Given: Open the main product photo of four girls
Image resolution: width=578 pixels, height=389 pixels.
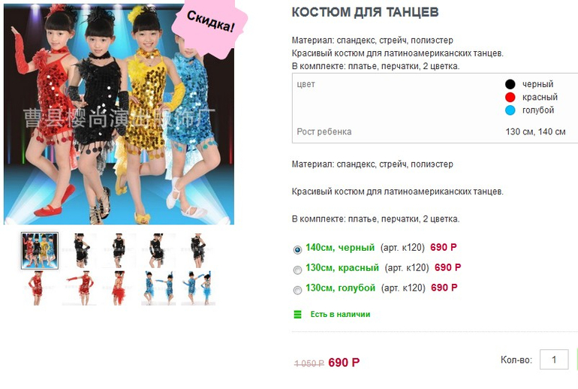Looking at the screenshot, I should tap(119, 114).
